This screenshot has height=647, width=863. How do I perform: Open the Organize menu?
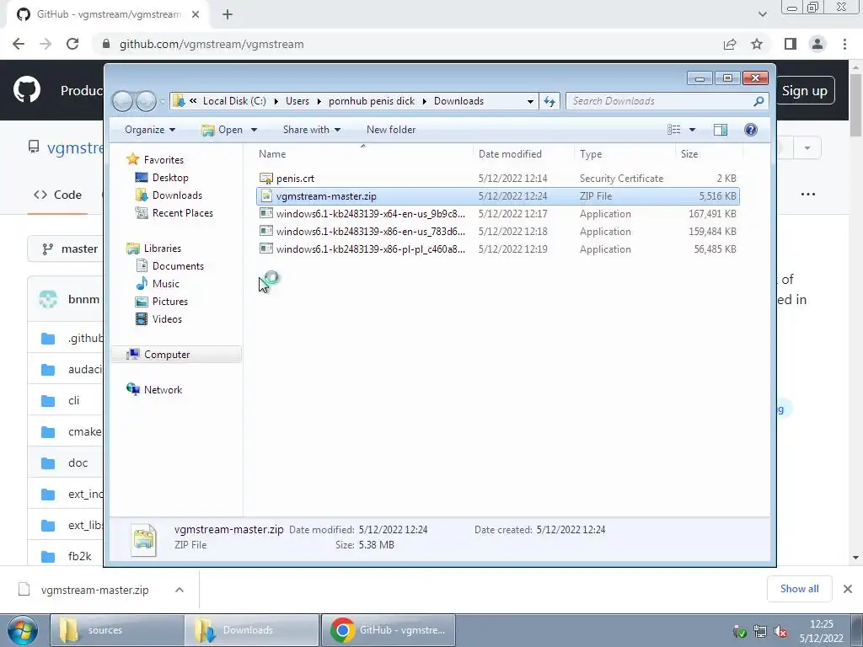tap(150, 130)
